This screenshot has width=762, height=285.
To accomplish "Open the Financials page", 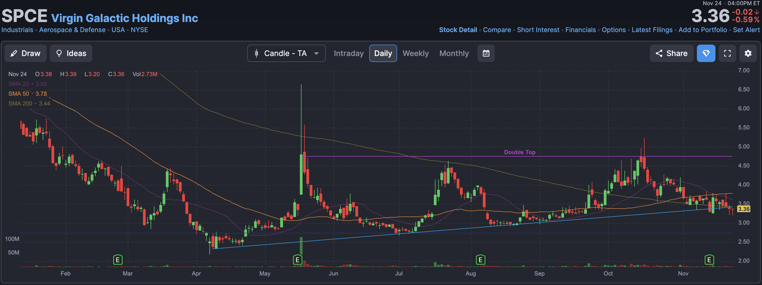I will (x=580, y=30).
